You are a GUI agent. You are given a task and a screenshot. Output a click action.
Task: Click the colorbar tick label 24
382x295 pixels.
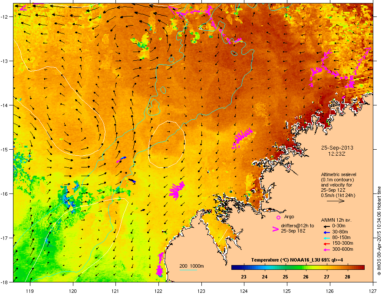264,277
